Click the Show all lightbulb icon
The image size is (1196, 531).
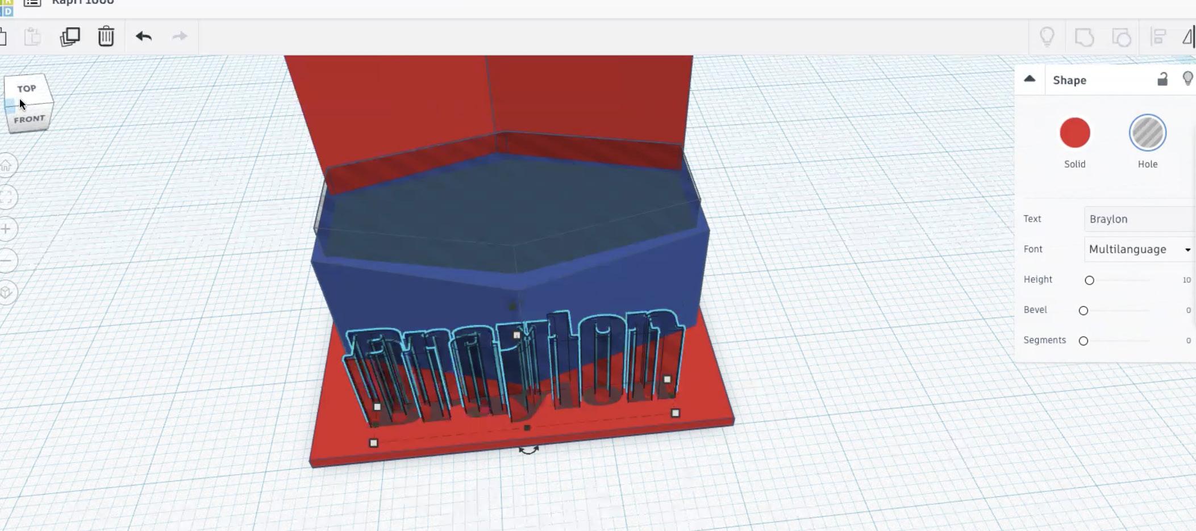coord(1047,37)
